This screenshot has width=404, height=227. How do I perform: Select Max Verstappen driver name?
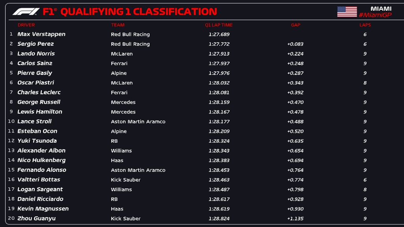click(41, 34)
